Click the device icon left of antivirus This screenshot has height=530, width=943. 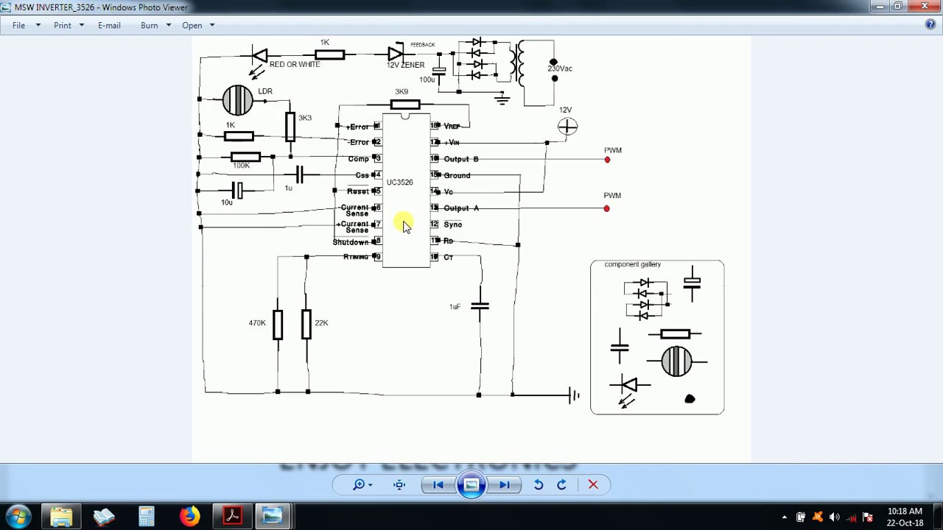tap(801, 517)
